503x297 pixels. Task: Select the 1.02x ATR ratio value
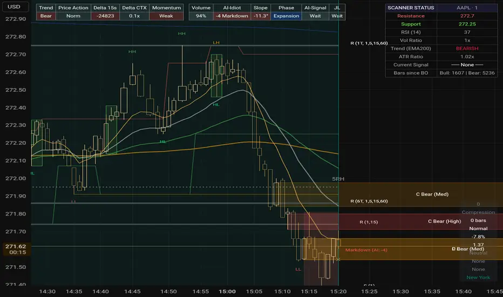467,57
